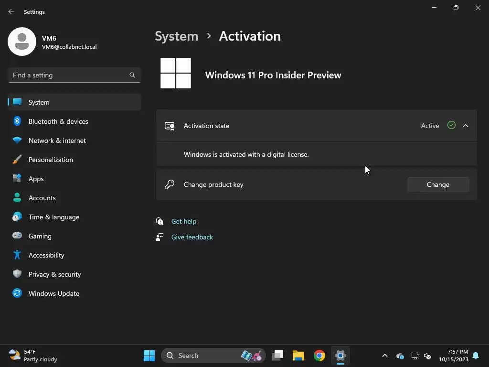Screen dimensions: 489x367
Task: Click the Settings gear on the taskbar
Action: (x=340, y=356)
